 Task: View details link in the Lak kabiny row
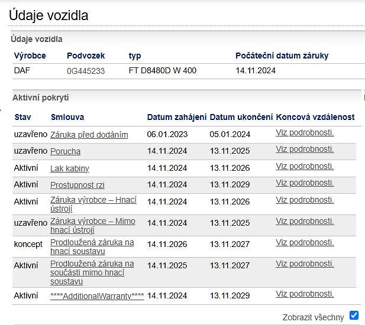(305, 166)
